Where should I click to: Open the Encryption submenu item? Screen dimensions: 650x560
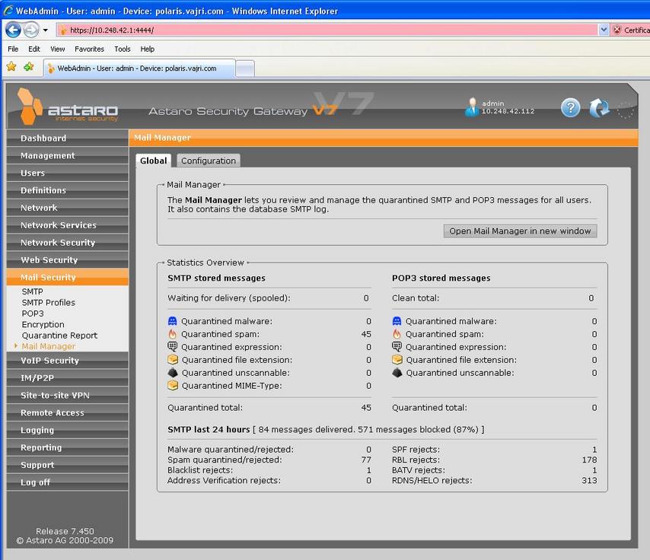[x=43, y=325]
